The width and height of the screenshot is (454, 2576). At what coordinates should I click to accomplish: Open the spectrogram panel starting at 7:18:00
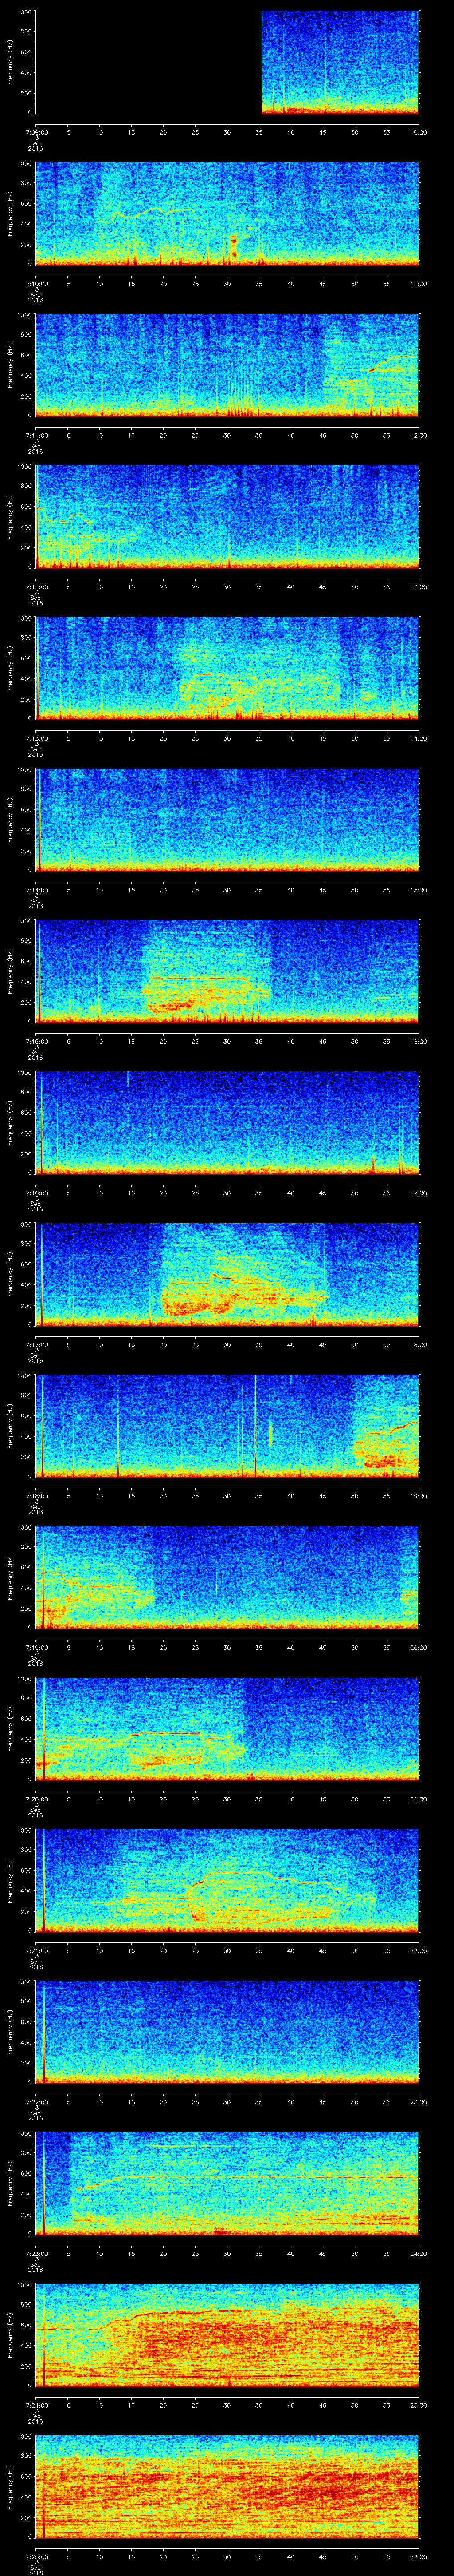tap(227, 1426)
